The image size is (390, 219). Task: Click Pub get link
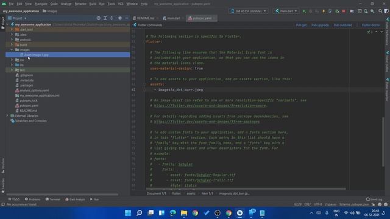click(301, 25)
